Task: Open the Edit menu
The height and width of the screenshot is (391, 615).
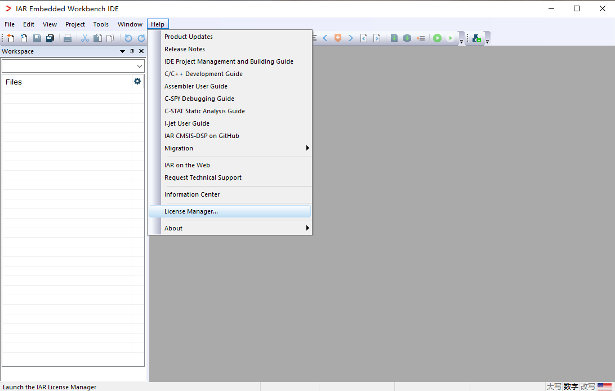Action: coord(29,24)
